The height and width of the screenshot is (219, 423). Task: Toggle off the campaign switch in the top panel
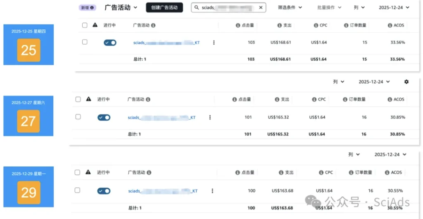coord(110,43)
